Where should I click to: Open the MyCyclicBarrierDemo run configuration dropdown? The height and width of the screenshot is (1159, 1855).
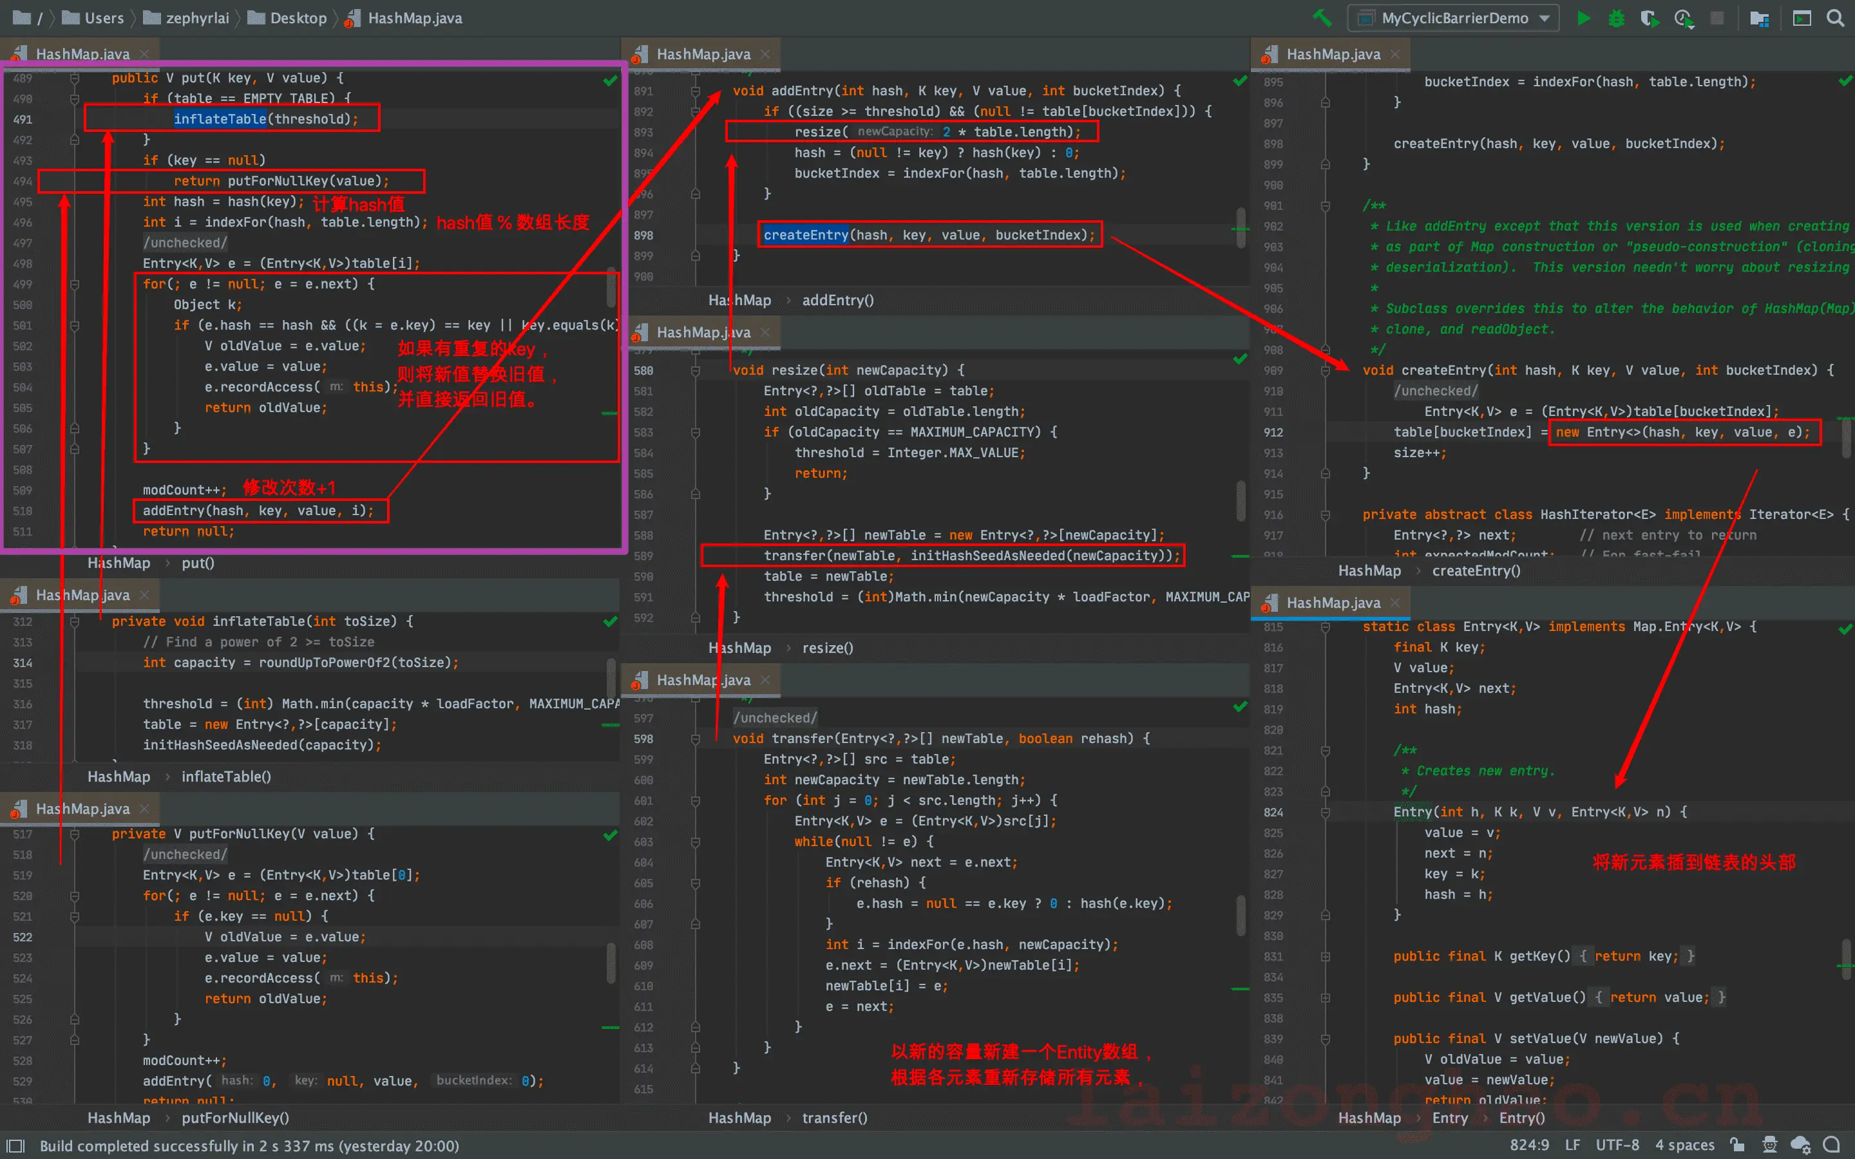[1454, 17]
